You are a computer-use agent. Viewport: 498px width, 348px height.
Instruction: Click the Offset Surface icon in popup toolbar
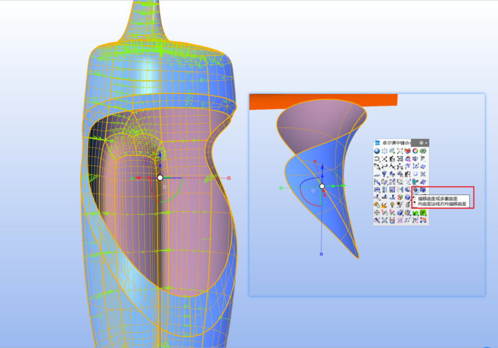tap(415, 190)
